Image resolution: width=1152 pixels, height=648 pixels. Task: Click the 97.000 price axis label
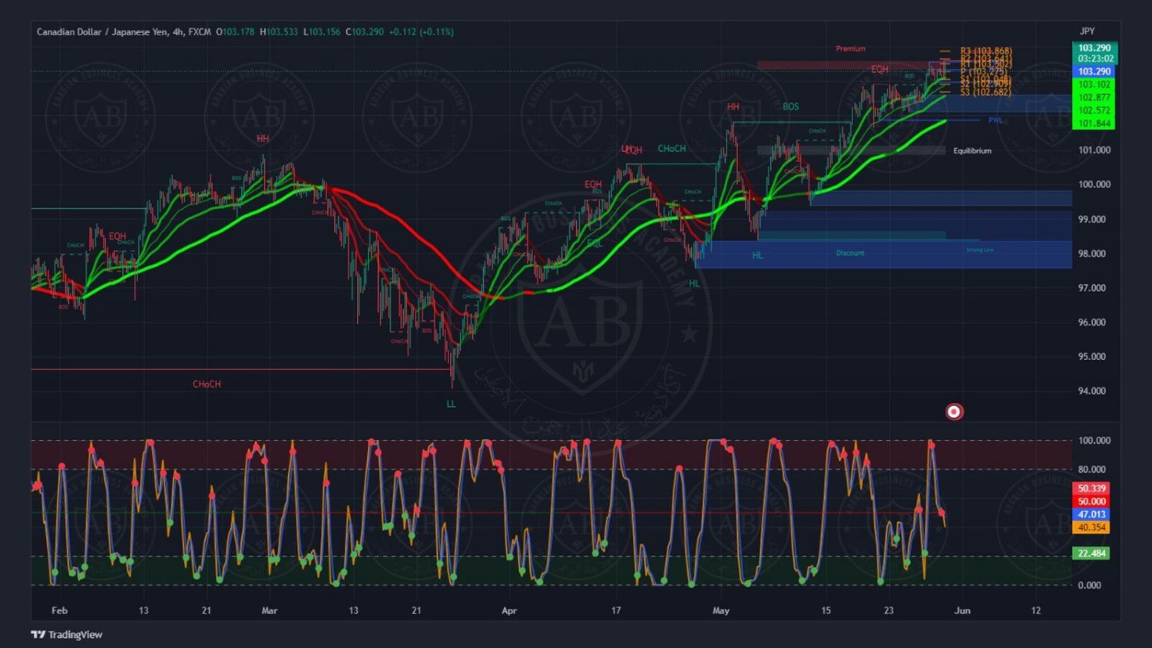pyautogui.click(x=1091, y=288)
